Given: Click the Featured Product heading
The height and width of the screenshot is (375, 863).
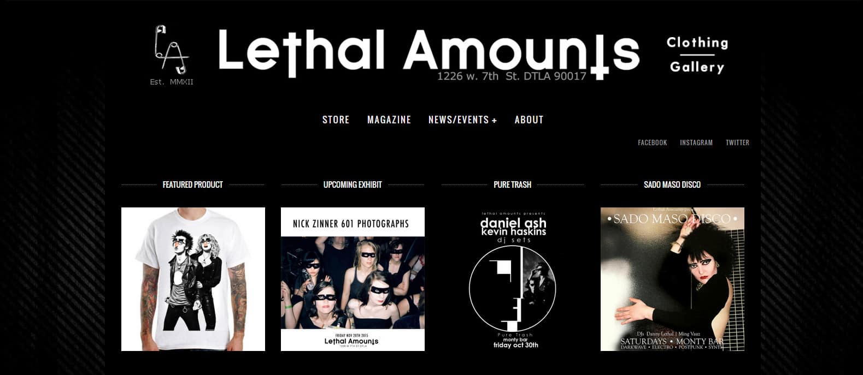Looking at the screenshot, I should 193,184.
